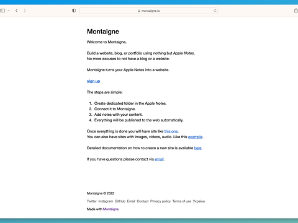Open the Instagram footer link
The height and width of the screenshot is (223, 298).
106,201
